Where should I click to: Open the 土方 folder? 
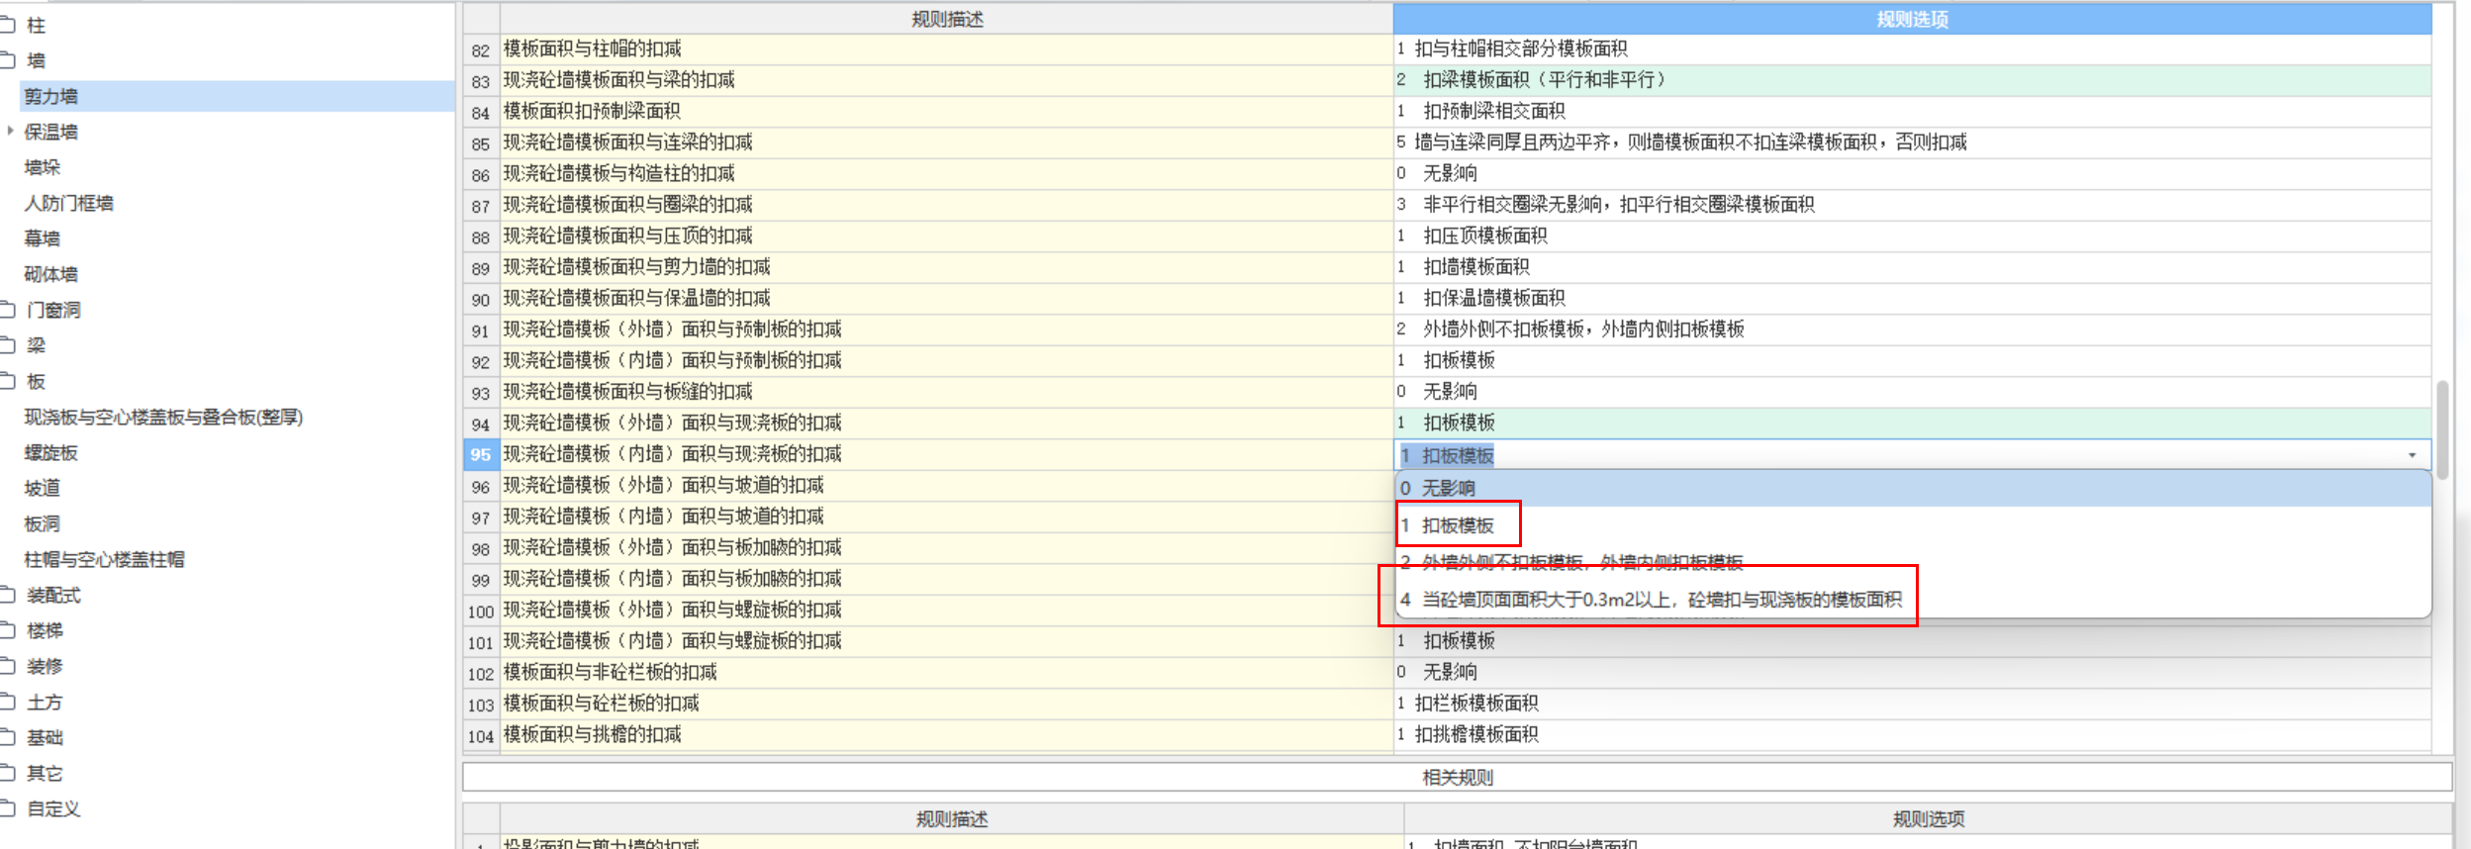point(45,702)
